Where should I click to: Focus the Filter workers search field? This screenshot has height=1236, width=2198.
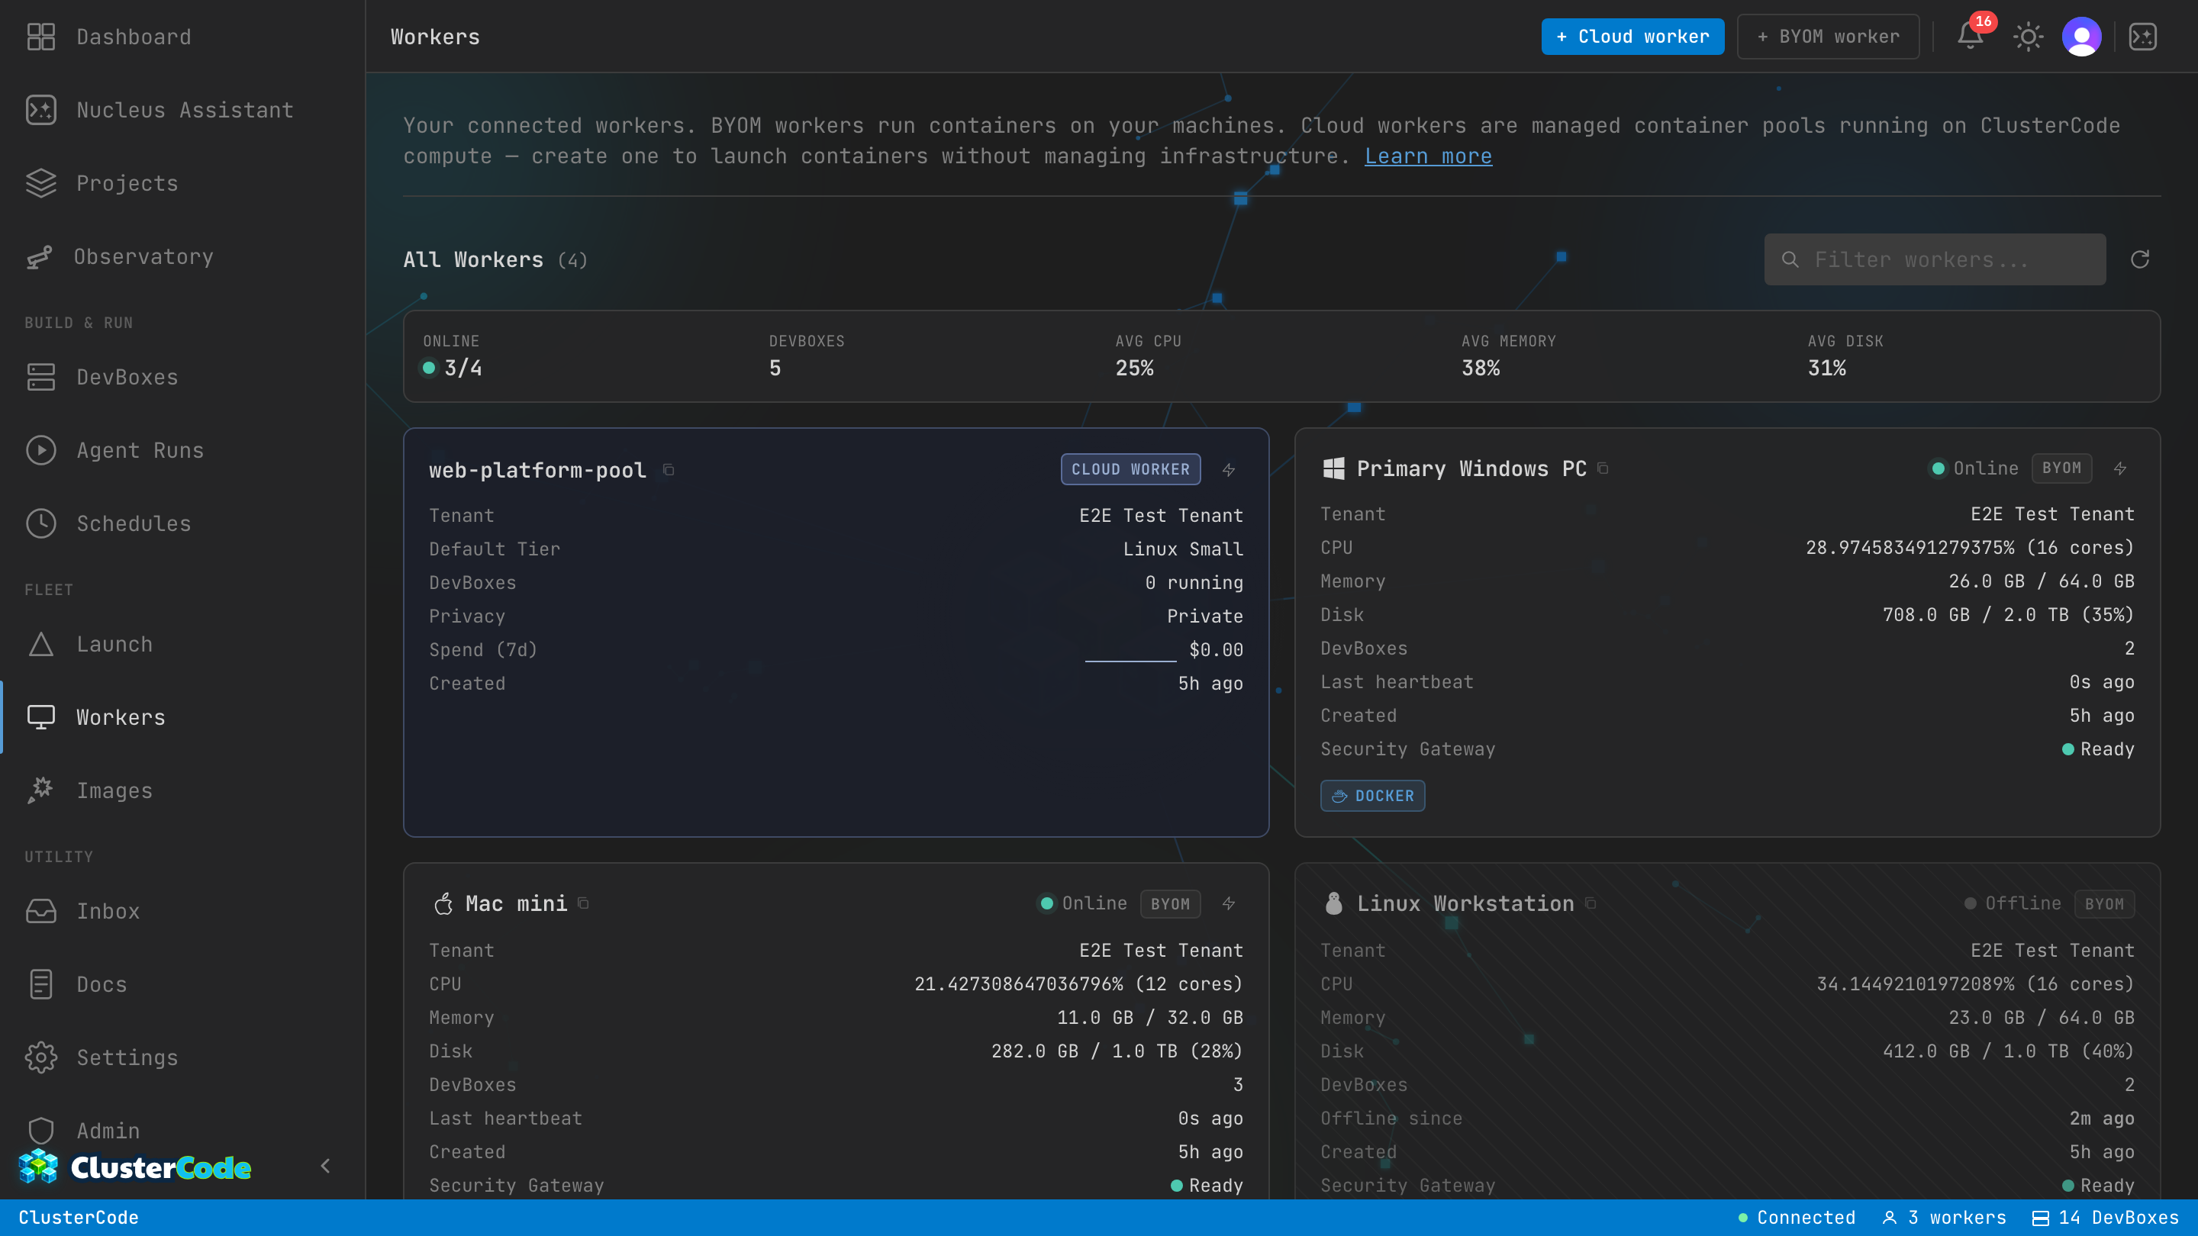(x=1935, y=259)
